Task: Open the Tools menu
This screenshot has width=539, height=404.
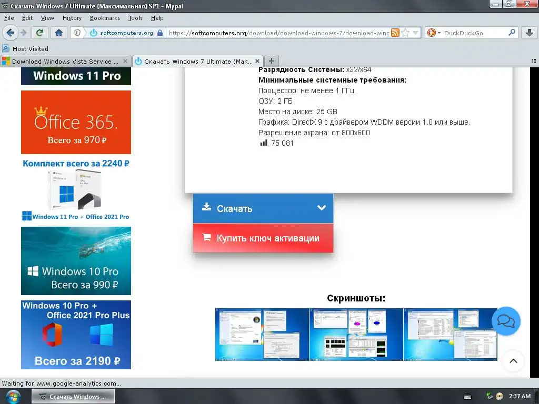Action: coord(135,18)
